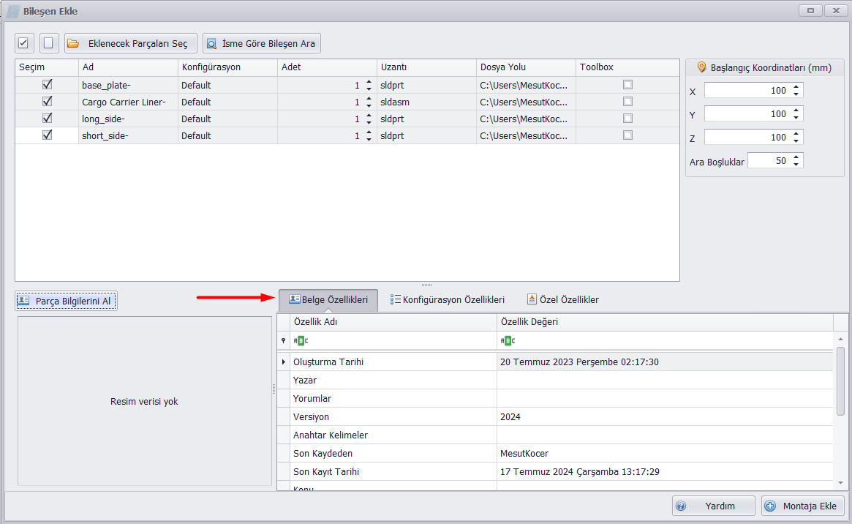The image size is (852, 524).
Task: Decrease the Y coordinate value
Action: (796, 117)
